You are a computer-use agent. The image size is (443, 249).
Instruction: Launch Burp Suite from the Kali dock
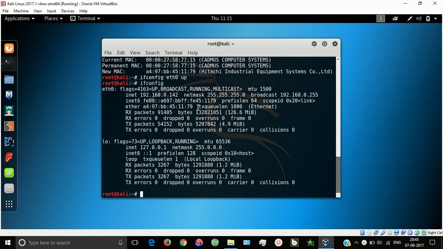9,126
